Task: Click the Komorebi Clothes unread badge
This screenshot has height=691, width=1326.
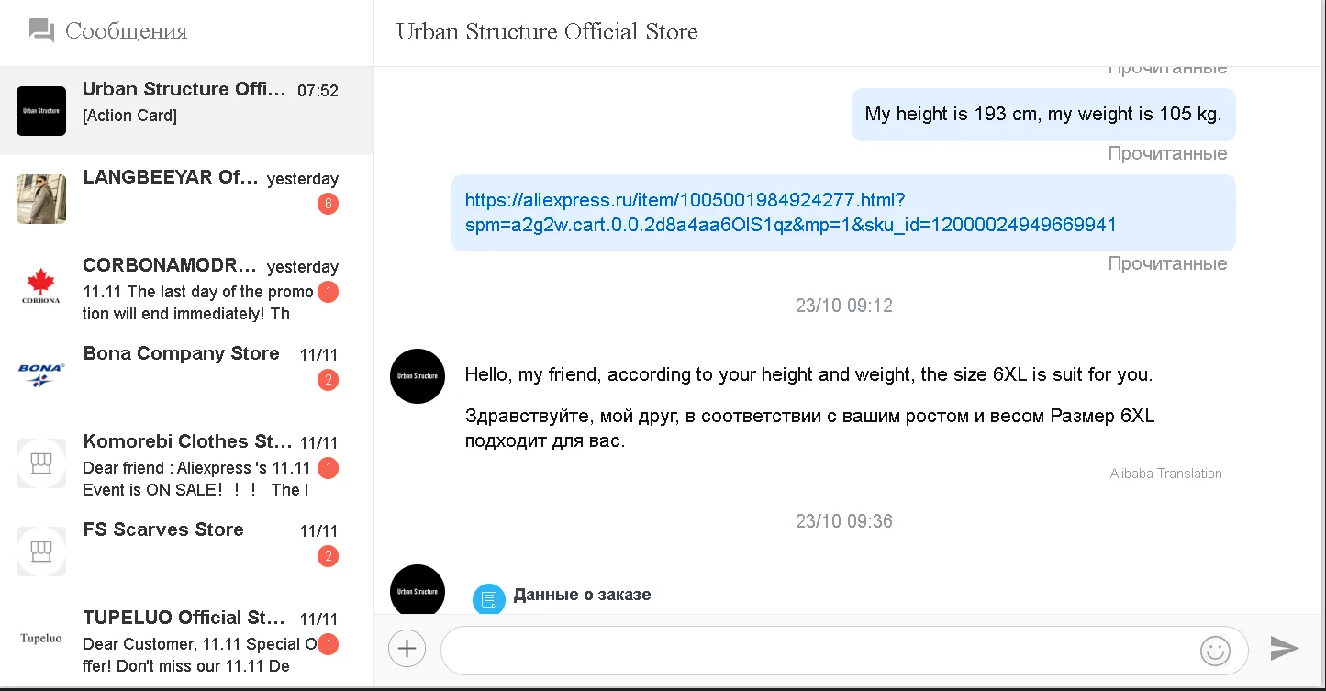Action: (328, 468)
